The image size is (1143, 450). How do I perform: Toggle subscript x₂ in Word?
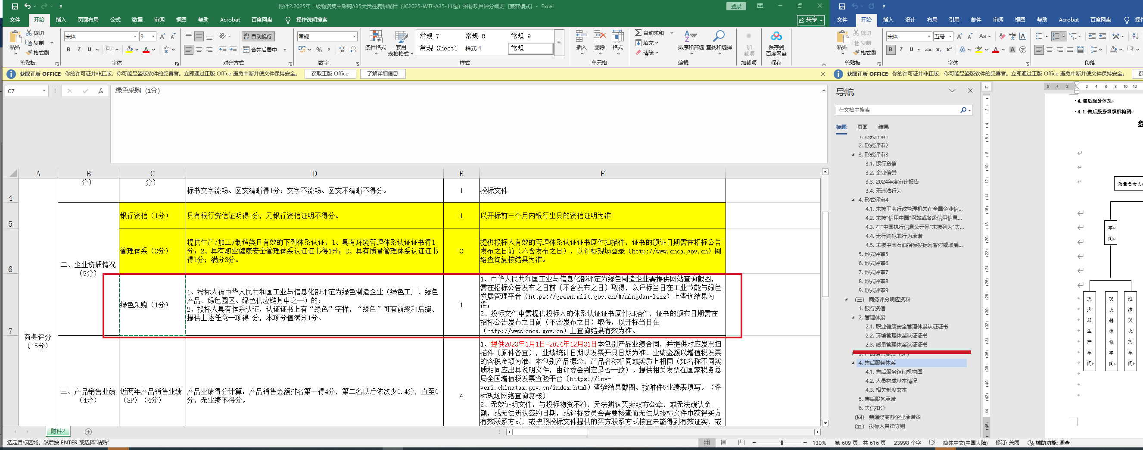coord(938,50)
